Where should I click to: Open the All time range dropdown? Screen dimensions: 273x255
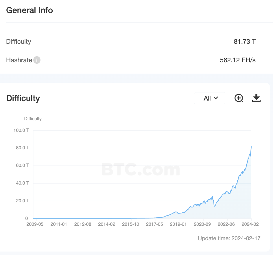(x=210, y=98)
